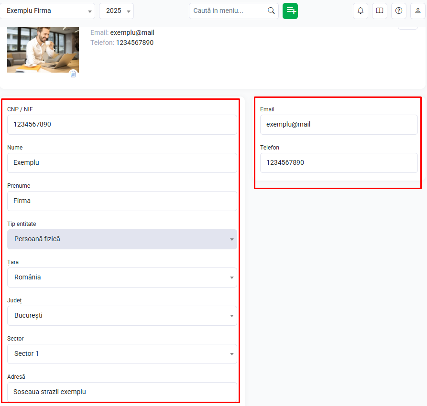Open the user account icon

click(x=417, y=11)
